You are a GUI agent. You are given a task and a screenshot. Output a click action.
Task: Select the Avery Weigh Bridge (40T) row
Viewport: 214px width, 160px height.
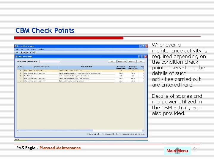[81, 71]
